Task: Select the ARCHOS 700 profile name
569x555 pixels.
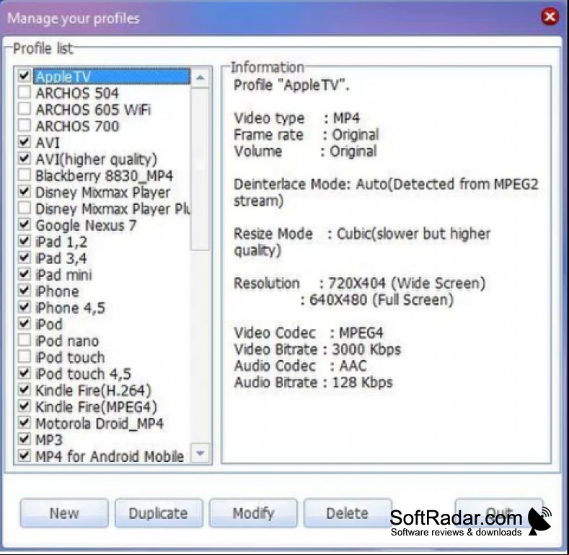Action: click(x=77, y=126)
